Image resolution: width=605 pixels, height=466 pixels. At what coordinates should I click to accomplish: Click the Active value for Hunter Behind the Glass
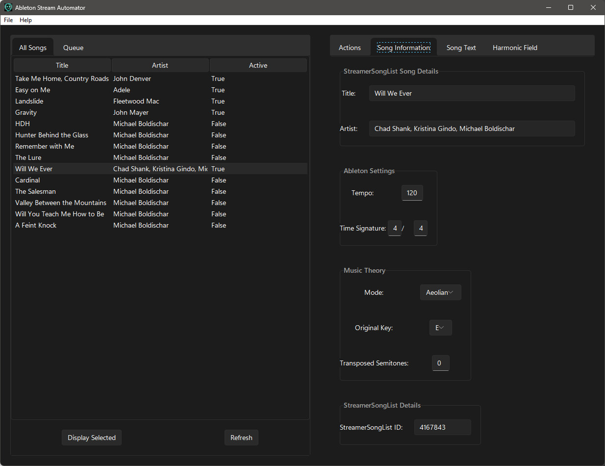[219, 135]
